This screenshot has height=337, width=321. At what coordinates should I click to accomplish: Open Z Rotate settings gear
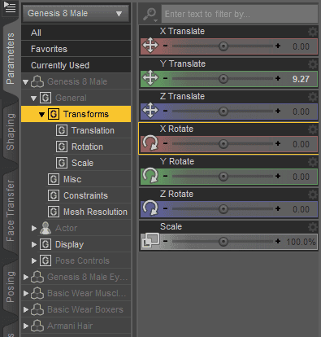tap(313, 195)
